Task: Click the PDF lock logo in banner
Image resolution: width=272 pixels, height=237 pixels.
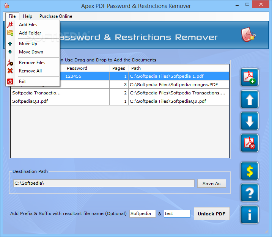Action: pos(248,35)
